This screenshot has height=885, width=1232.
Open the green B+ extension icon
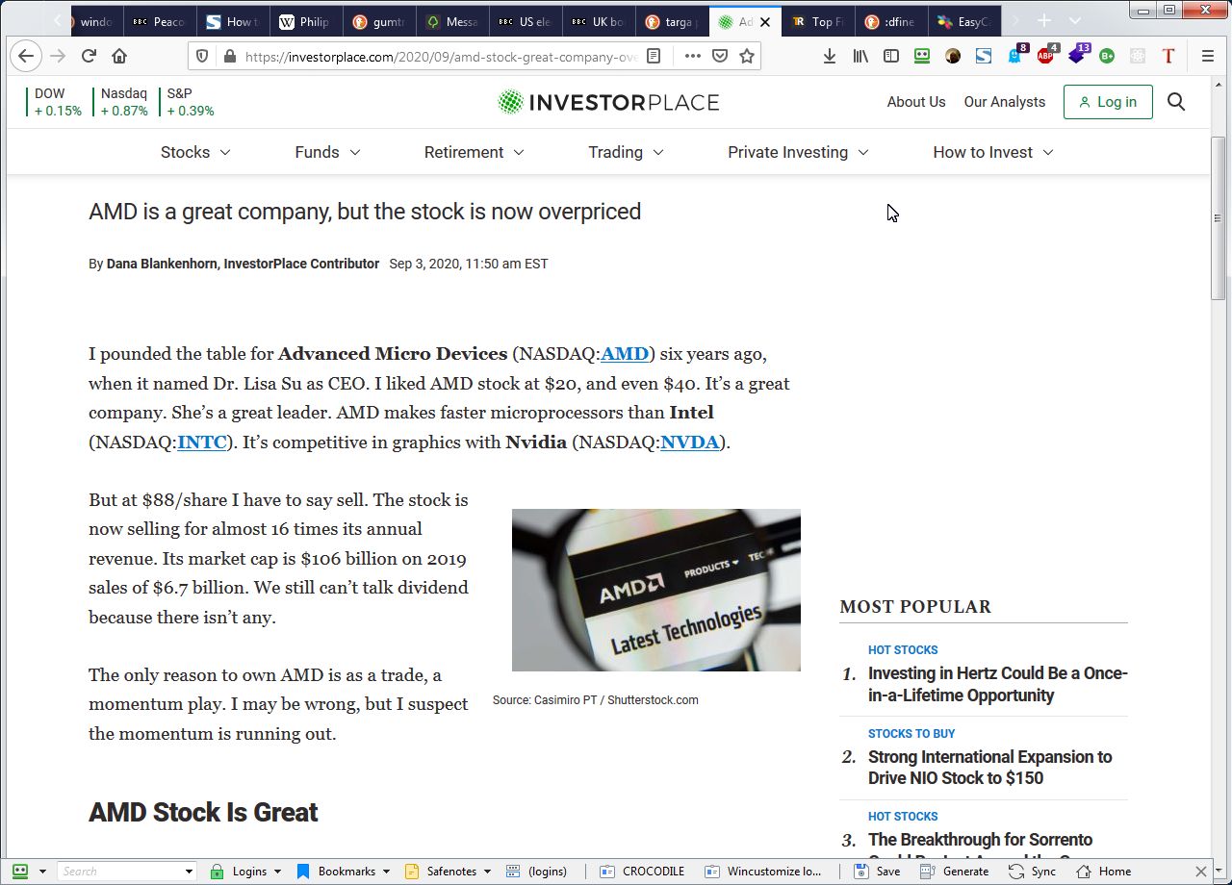1107,56
